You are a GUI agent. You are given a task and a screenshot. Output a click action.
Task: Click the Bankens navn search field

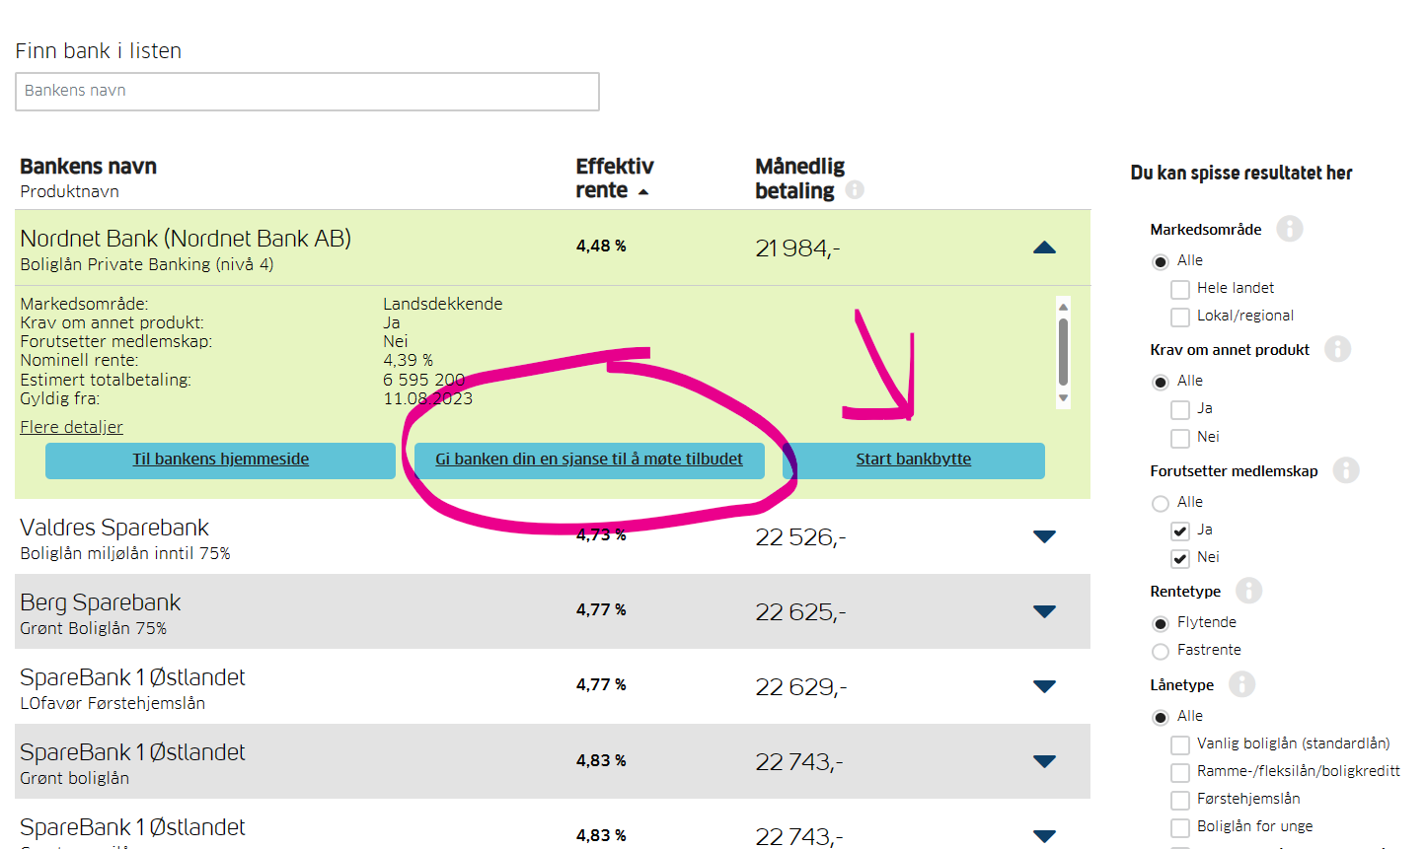(x=307, y=92)
